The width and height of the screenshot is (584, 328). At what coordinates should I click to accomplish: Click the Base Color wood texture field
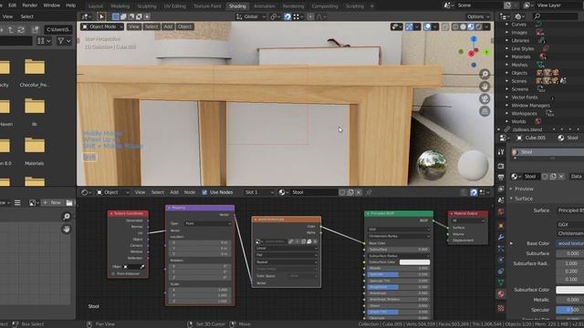(569, 243)
